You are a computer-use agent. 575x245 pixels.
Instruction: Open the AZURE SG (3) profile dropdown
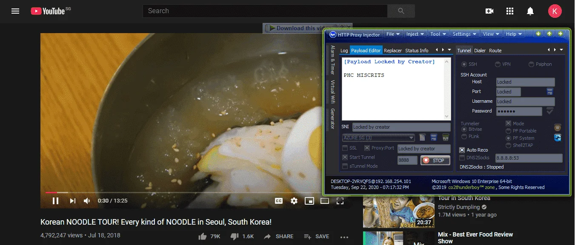point(378,138)
